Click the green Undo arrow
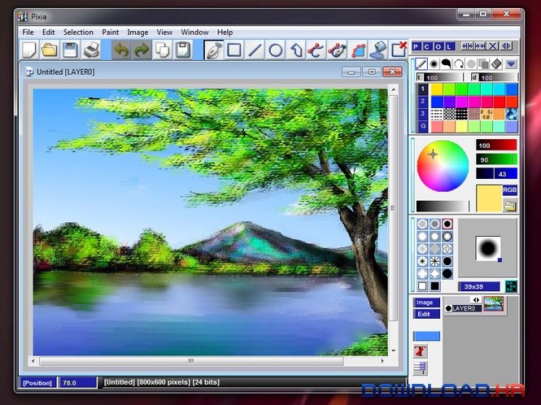The image size is (541, 405). click(x=121, y=50)
